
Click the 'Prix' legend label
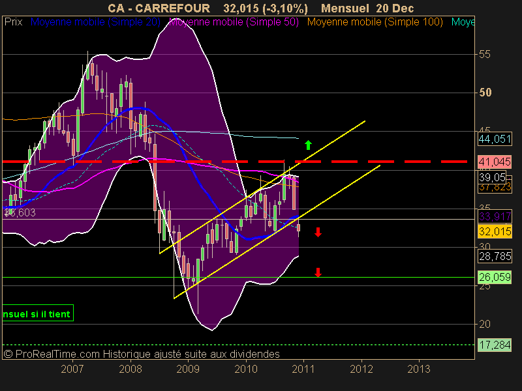click(x=13, y=22)
